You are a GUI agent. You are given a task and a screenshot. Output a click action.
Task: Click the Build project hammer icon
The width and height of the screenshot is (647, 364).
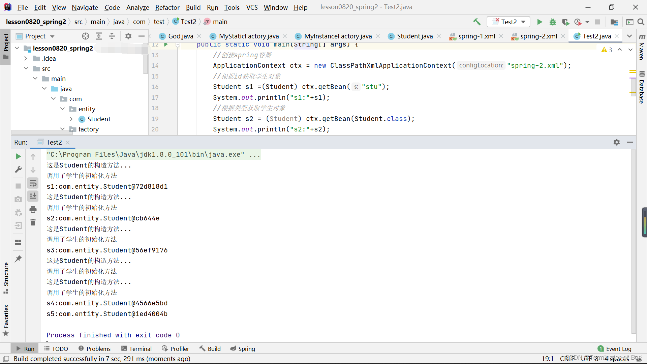[476, 22]
